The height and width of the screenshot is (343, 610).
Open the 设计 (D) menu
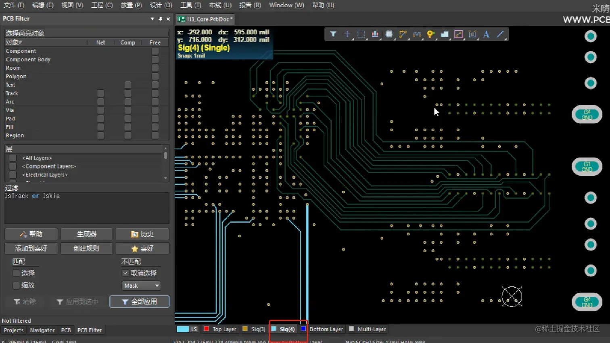(161, 5)
